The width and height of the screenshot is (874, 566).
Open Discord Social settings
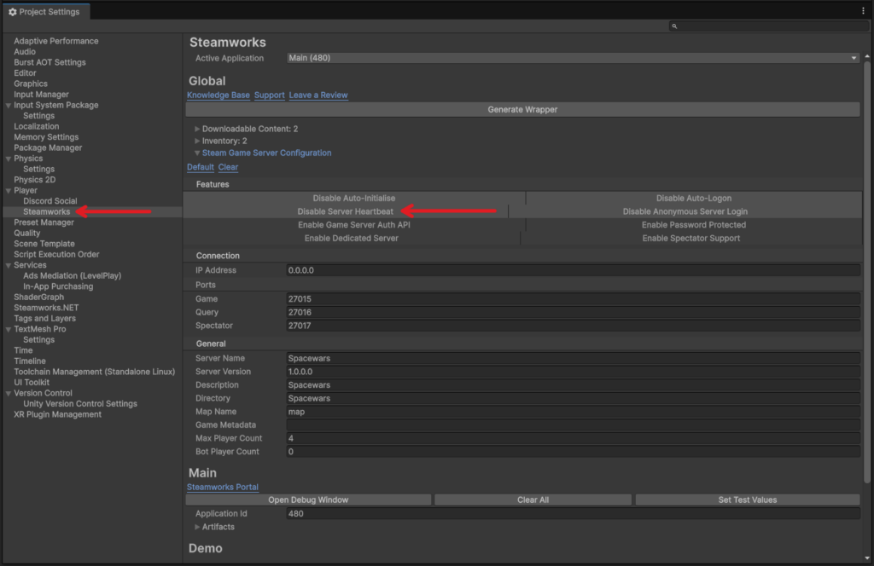[x=50, y=201]
